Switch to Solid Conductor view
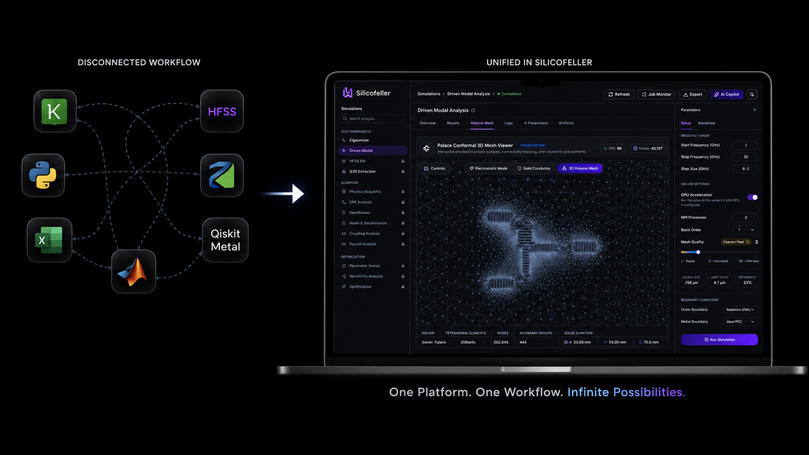The width and height of the screenshot is (809, 455). coord(534,168)
